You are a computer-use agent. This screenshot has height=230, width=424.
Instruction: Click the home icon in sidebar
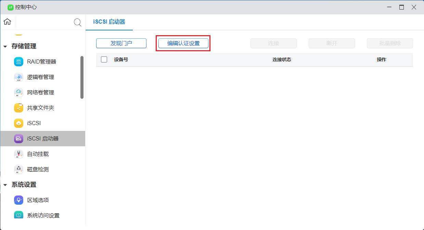pos(7,22)
